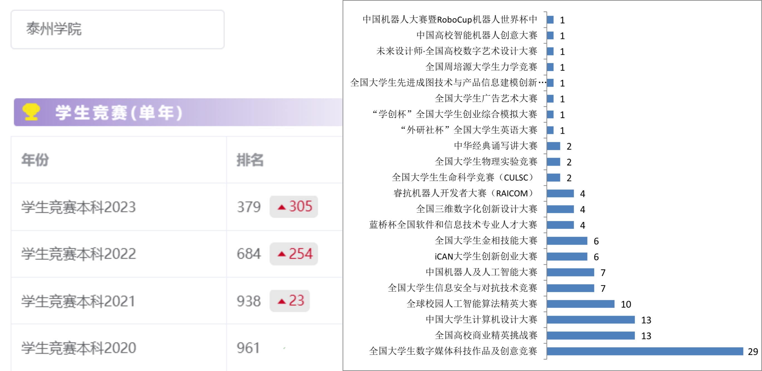Screen dimensions: 762x371
Task: Click the rank value 379
Action: [248, 207]
